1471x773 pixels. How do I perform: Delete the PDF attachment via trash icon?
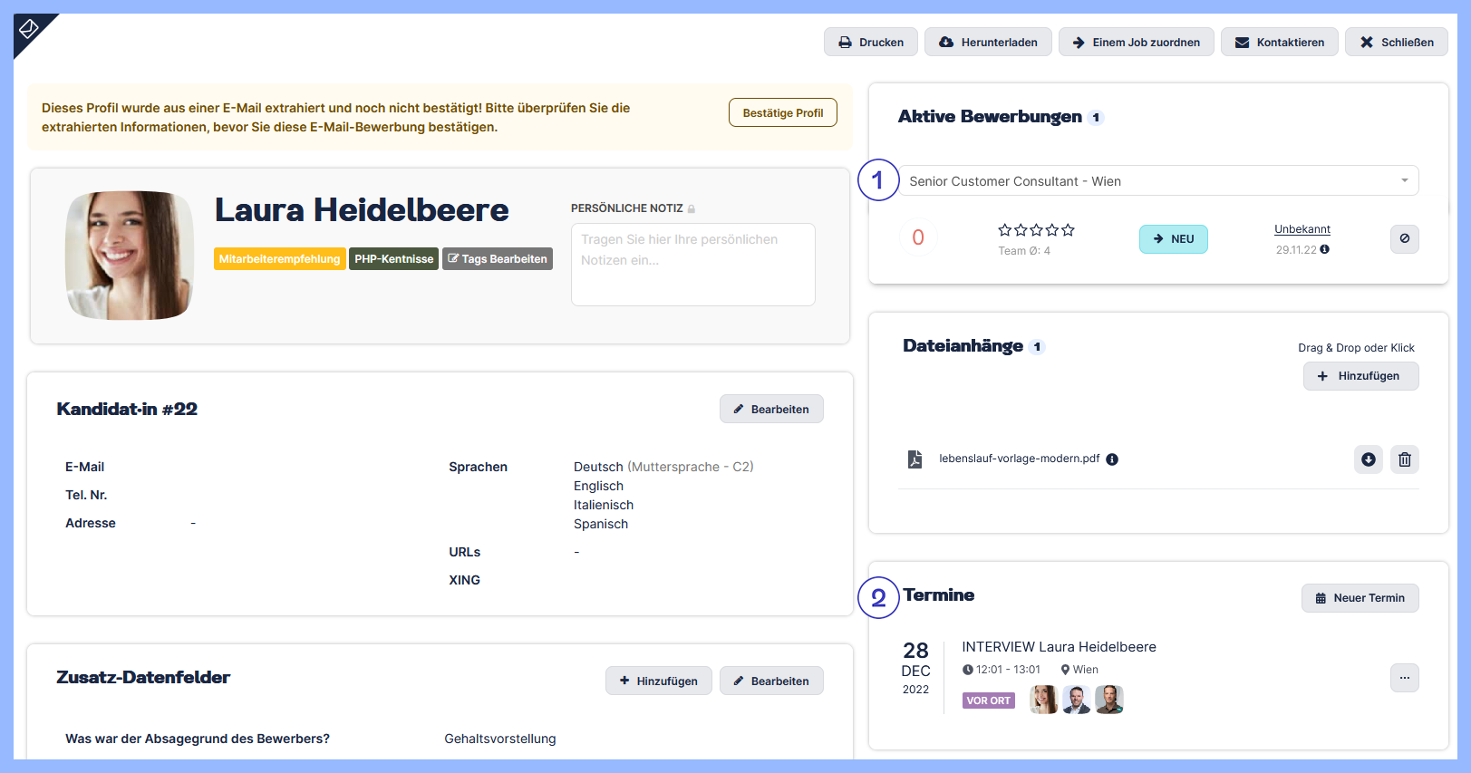pyautogui.click(x=1404, y=459)
